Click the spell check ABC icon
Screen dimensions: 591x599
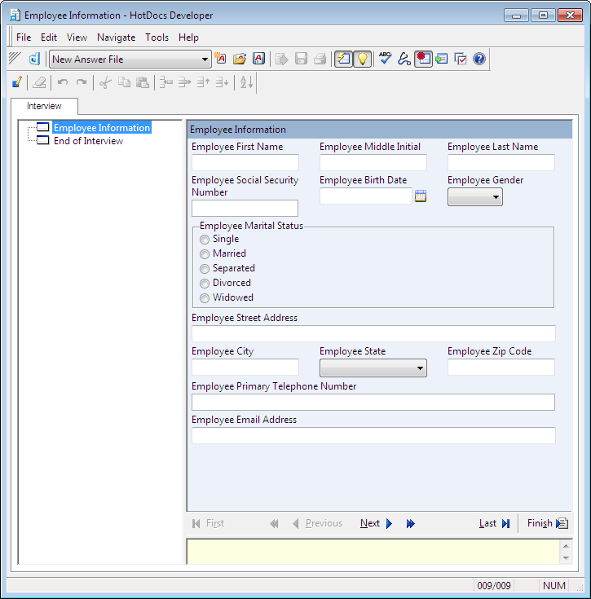coord(386,59)
